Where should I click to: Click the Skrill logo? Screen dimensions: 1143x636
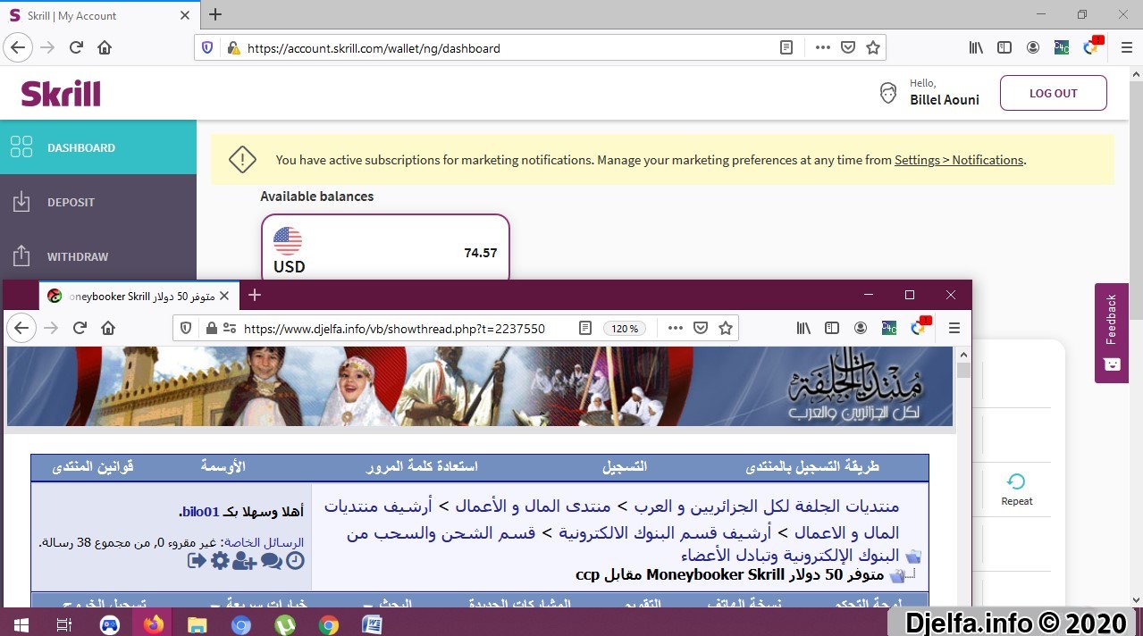[x=61, y=93]
